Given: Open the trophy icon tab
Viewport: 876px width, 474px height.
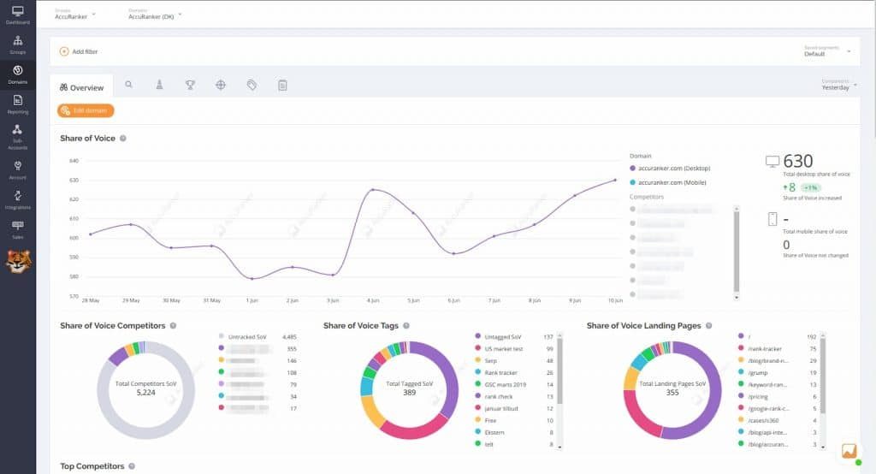Looking at the screenshot, I should click(x=190, y=86).
